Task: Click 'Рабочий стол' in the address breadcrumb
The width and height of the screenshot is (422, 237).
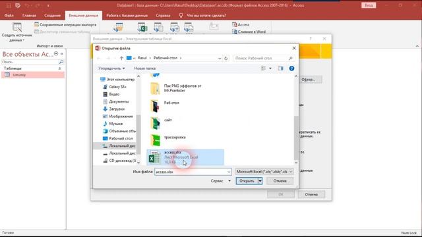Action: pos(166,58)
